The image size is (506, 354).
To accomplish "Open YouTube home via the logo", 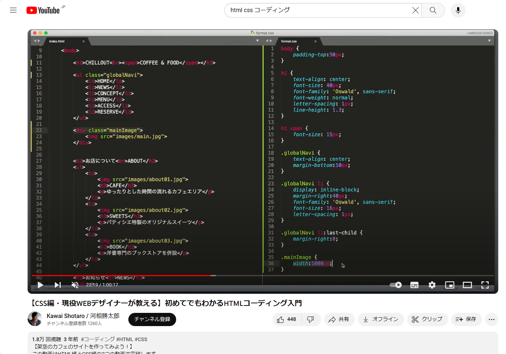I will 42,10.
